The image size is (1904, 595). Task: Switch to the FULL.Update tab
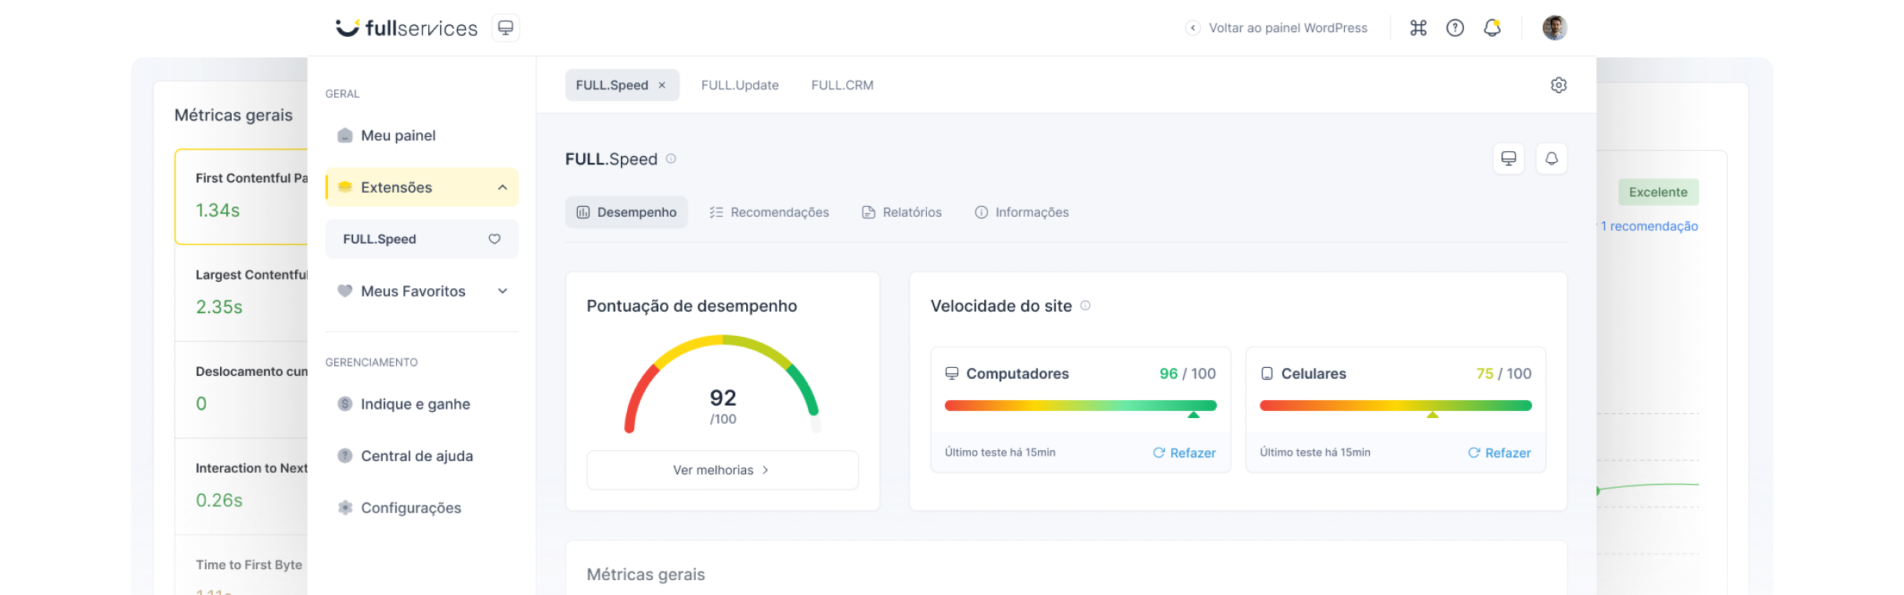[x=740, y=85]
